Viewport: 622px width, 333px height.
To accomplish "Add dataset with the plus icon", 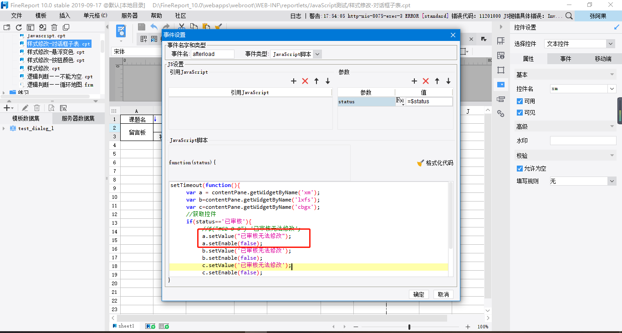I will [6, 108].
